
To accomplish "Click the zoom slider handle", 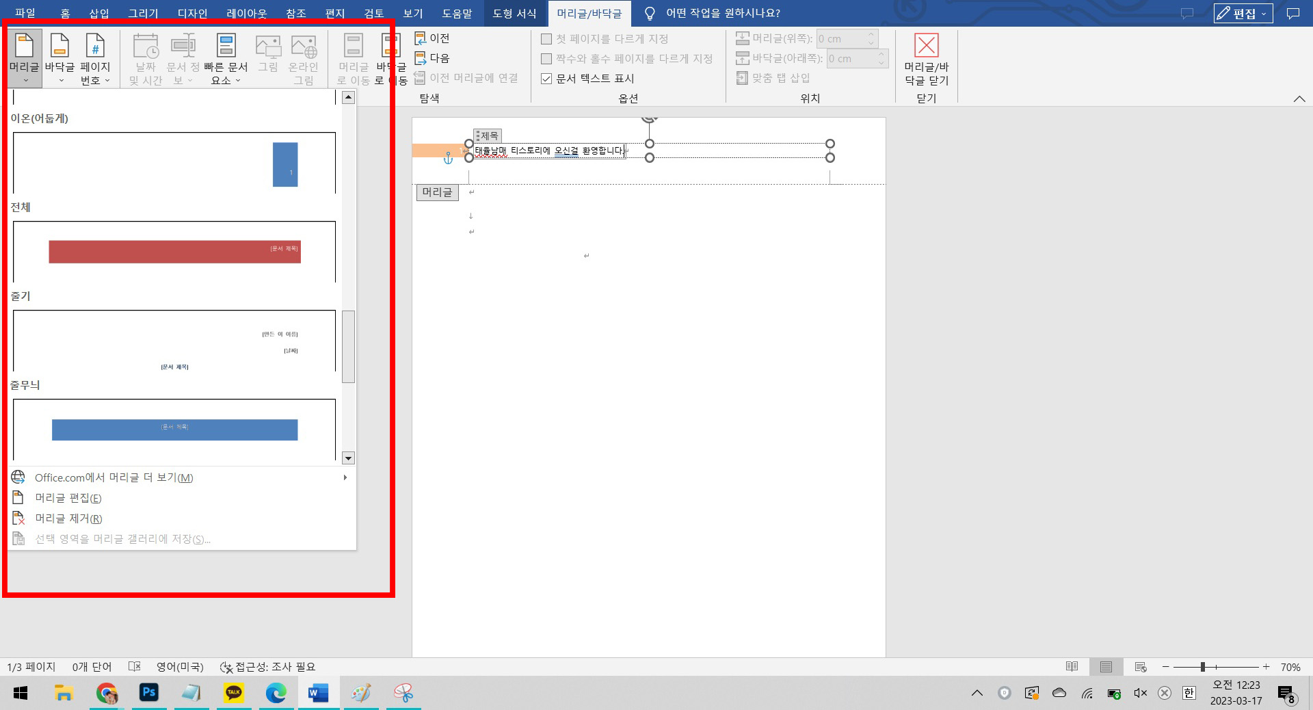I will (1202, 667).
